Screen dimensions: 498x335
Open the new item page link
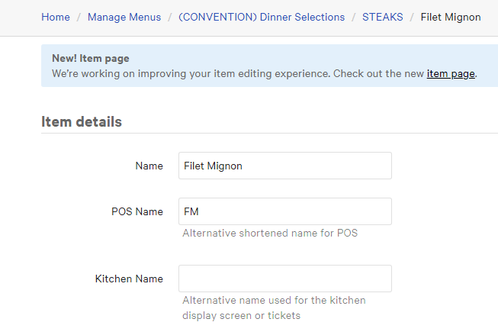coord(451,73)
